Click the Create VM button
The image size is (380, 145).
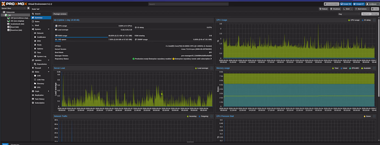[346, 4]
